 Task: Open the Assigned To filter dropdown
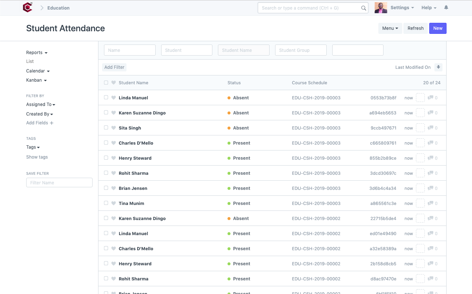click(41, 105)
